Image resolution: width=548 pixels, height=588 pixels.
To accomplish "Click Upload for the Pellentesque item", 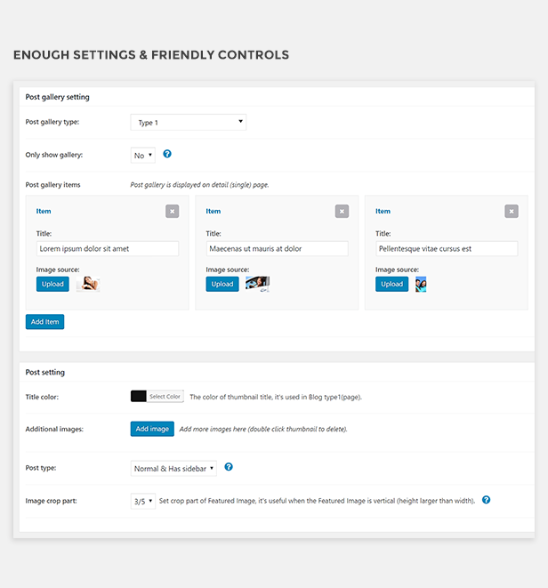I will tap(391, 284).
